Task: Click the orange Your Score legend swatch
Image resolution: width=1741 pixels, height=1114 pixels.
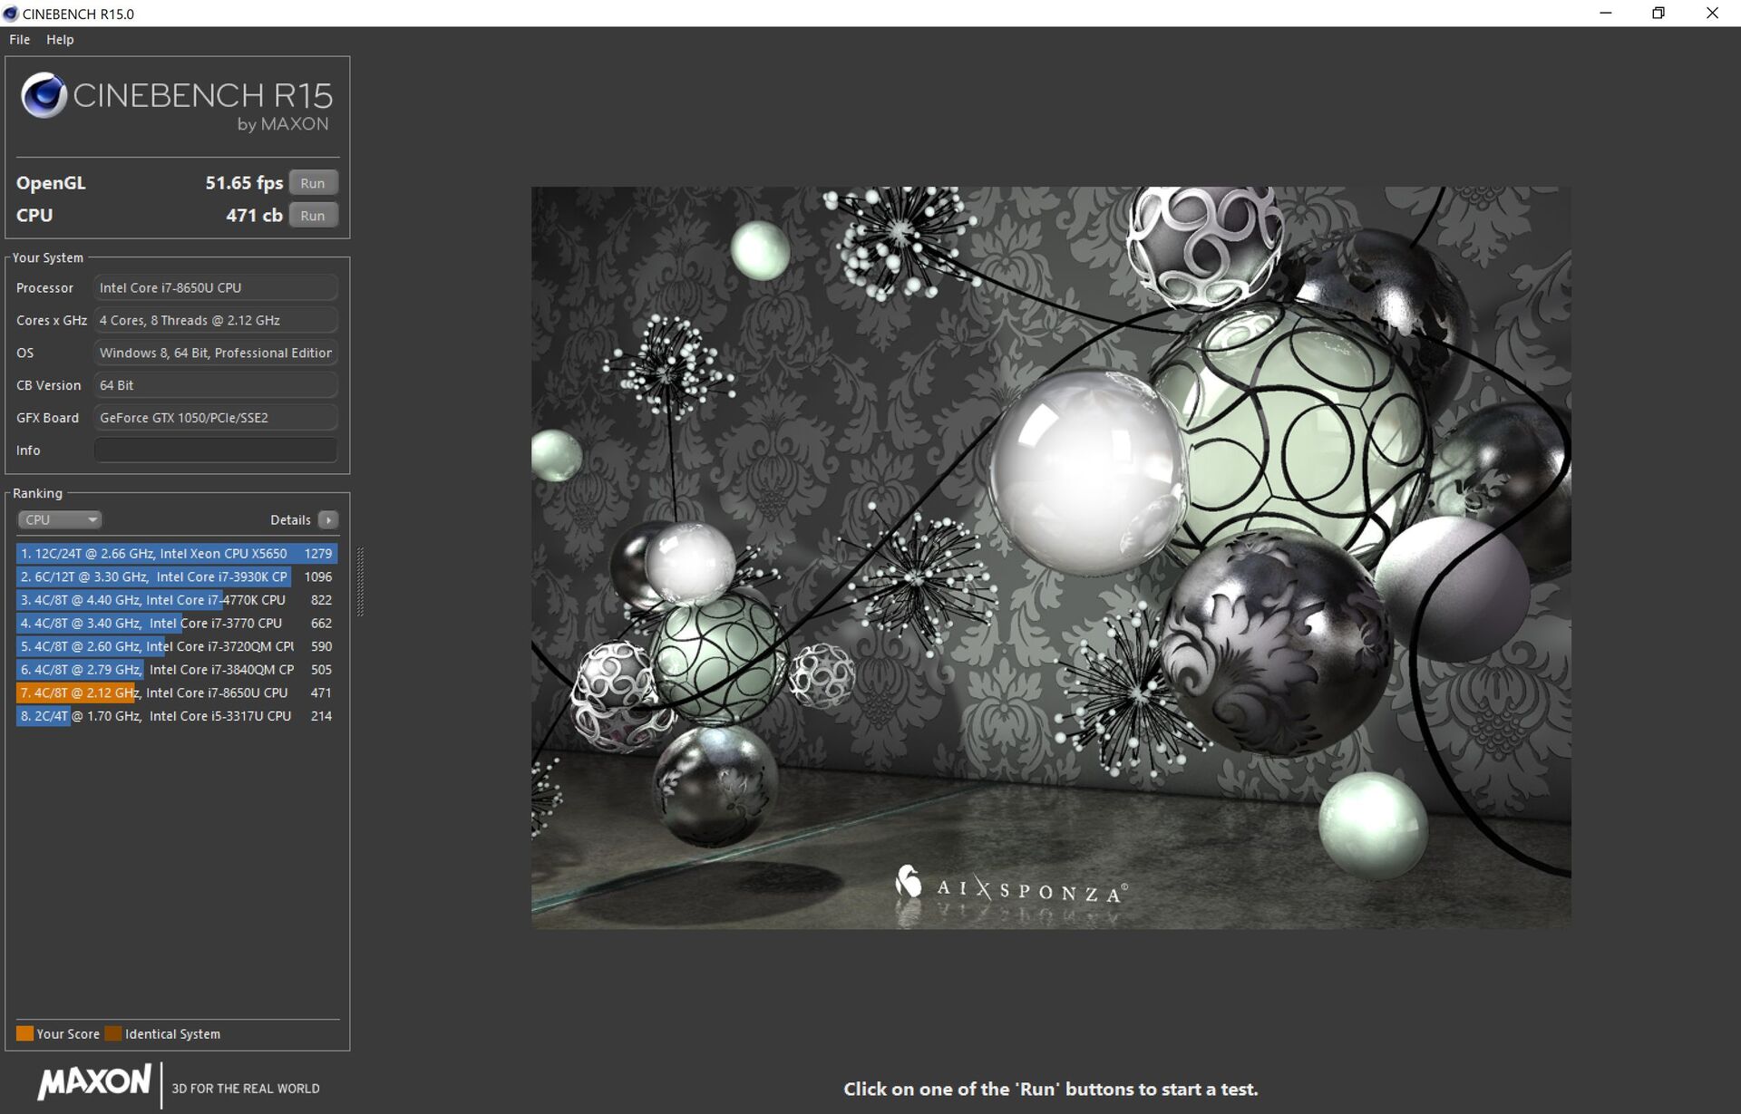Action: click(x=24, y=1033)
